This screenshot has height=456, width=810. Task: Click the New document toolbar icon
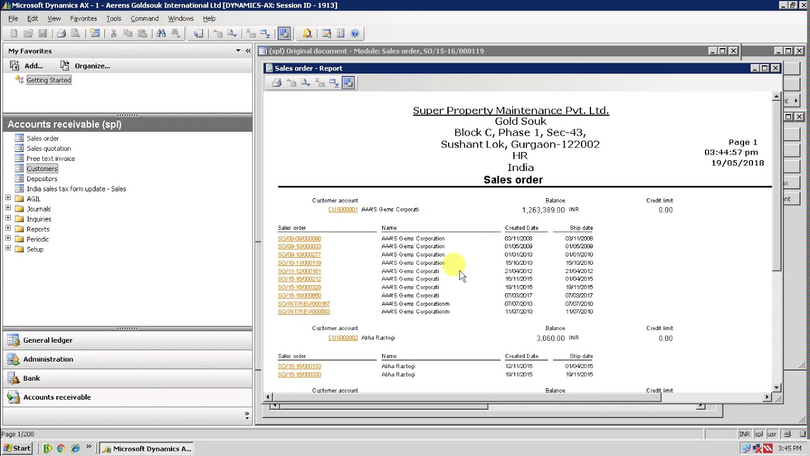[x=14, y=34]
